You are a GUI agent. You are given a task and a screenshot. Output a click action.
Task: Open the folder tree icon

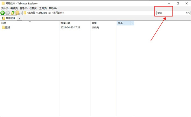click(18, 13)
